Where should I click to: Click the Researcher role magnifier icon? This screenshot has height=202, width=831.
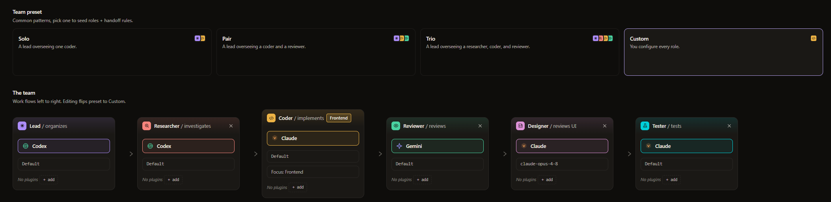(x=147, y=126)
